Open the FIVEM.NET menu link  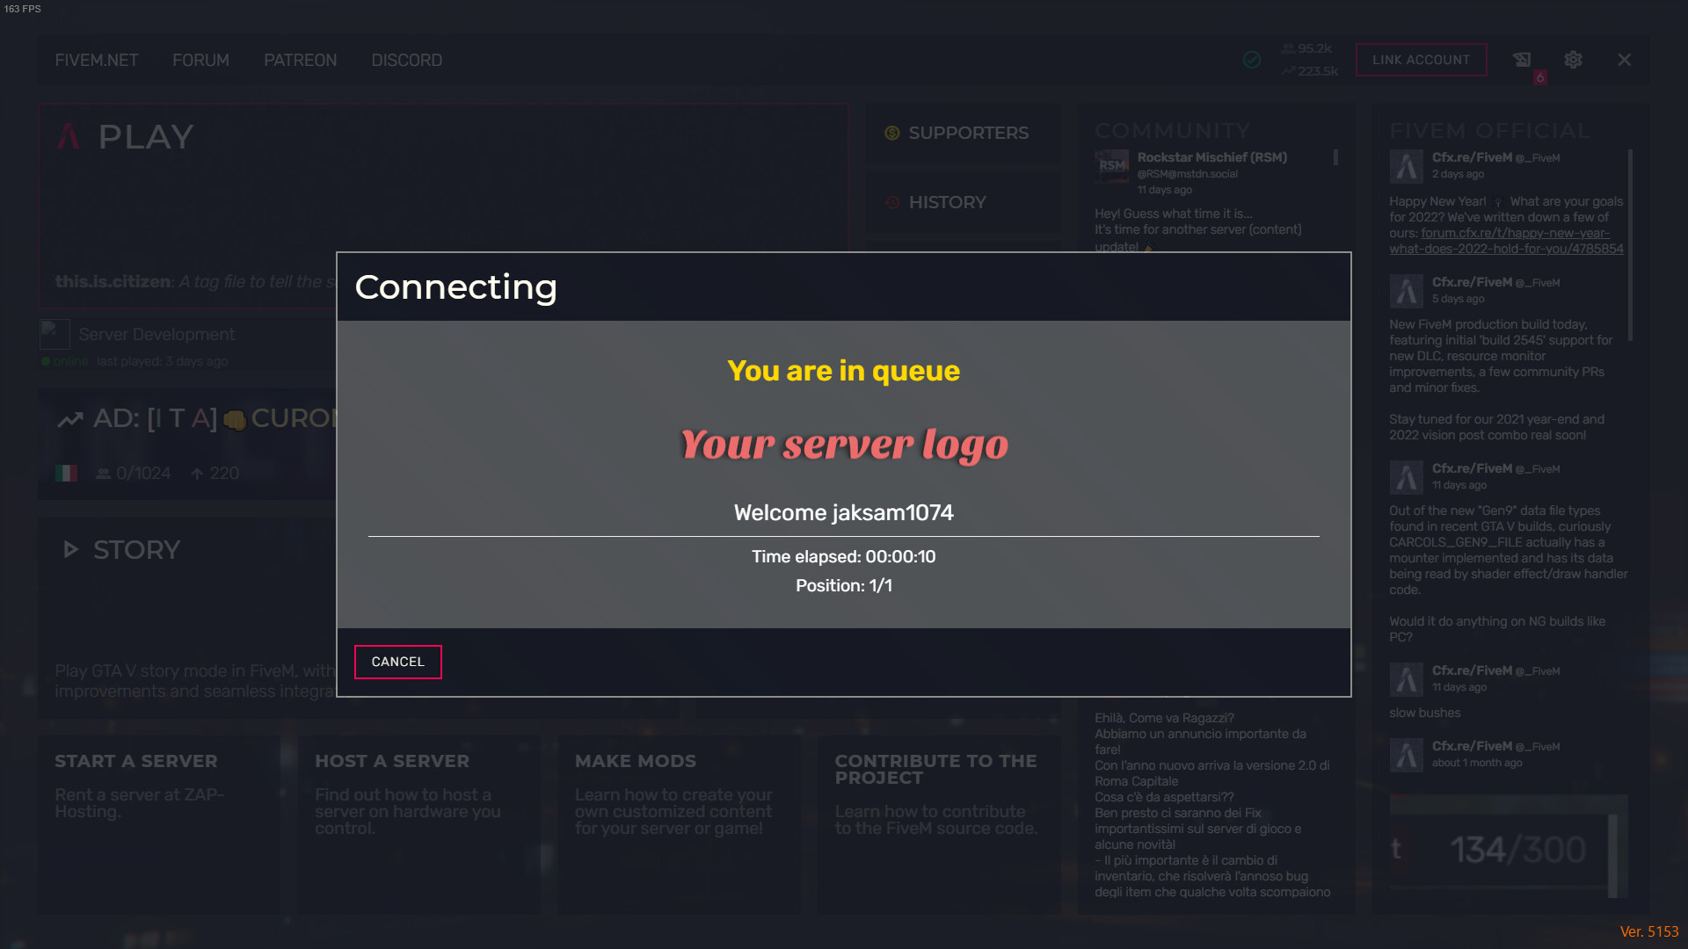[97, 60]
